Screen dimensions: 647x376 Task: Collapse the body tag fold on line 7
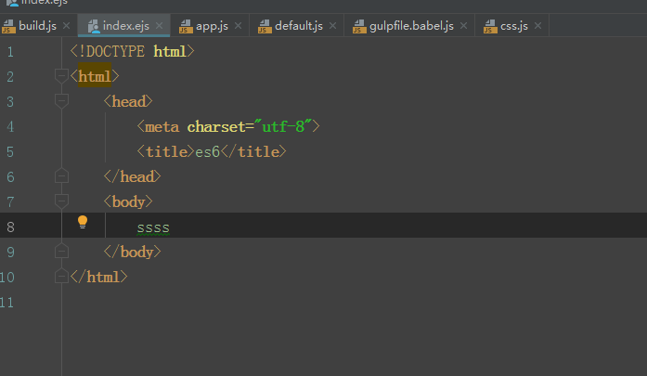click(61, 201)
